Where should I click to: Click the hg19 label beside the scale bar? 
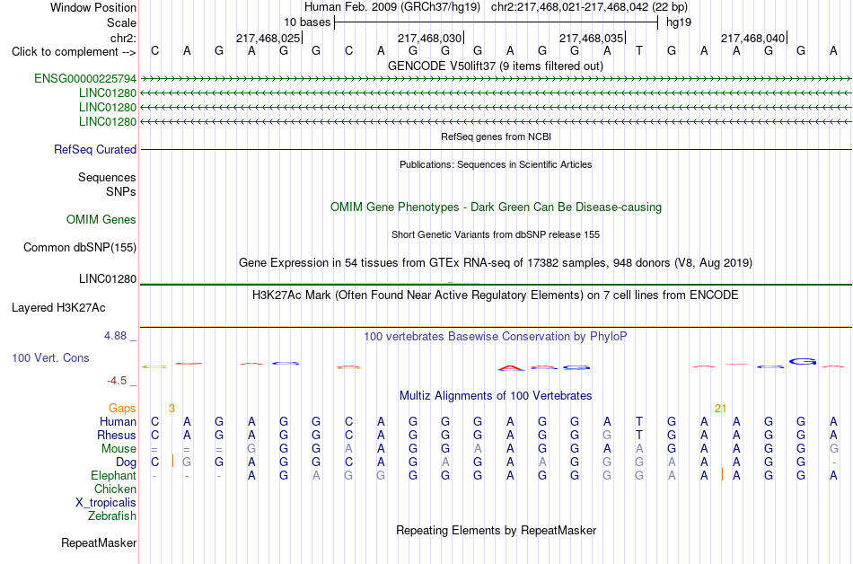click(679, 22)
